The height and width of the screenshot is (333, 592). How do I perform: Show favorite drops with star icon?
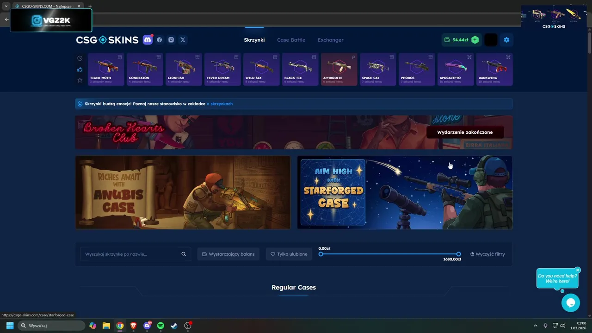pyautogui.click(x=80, y=80)
